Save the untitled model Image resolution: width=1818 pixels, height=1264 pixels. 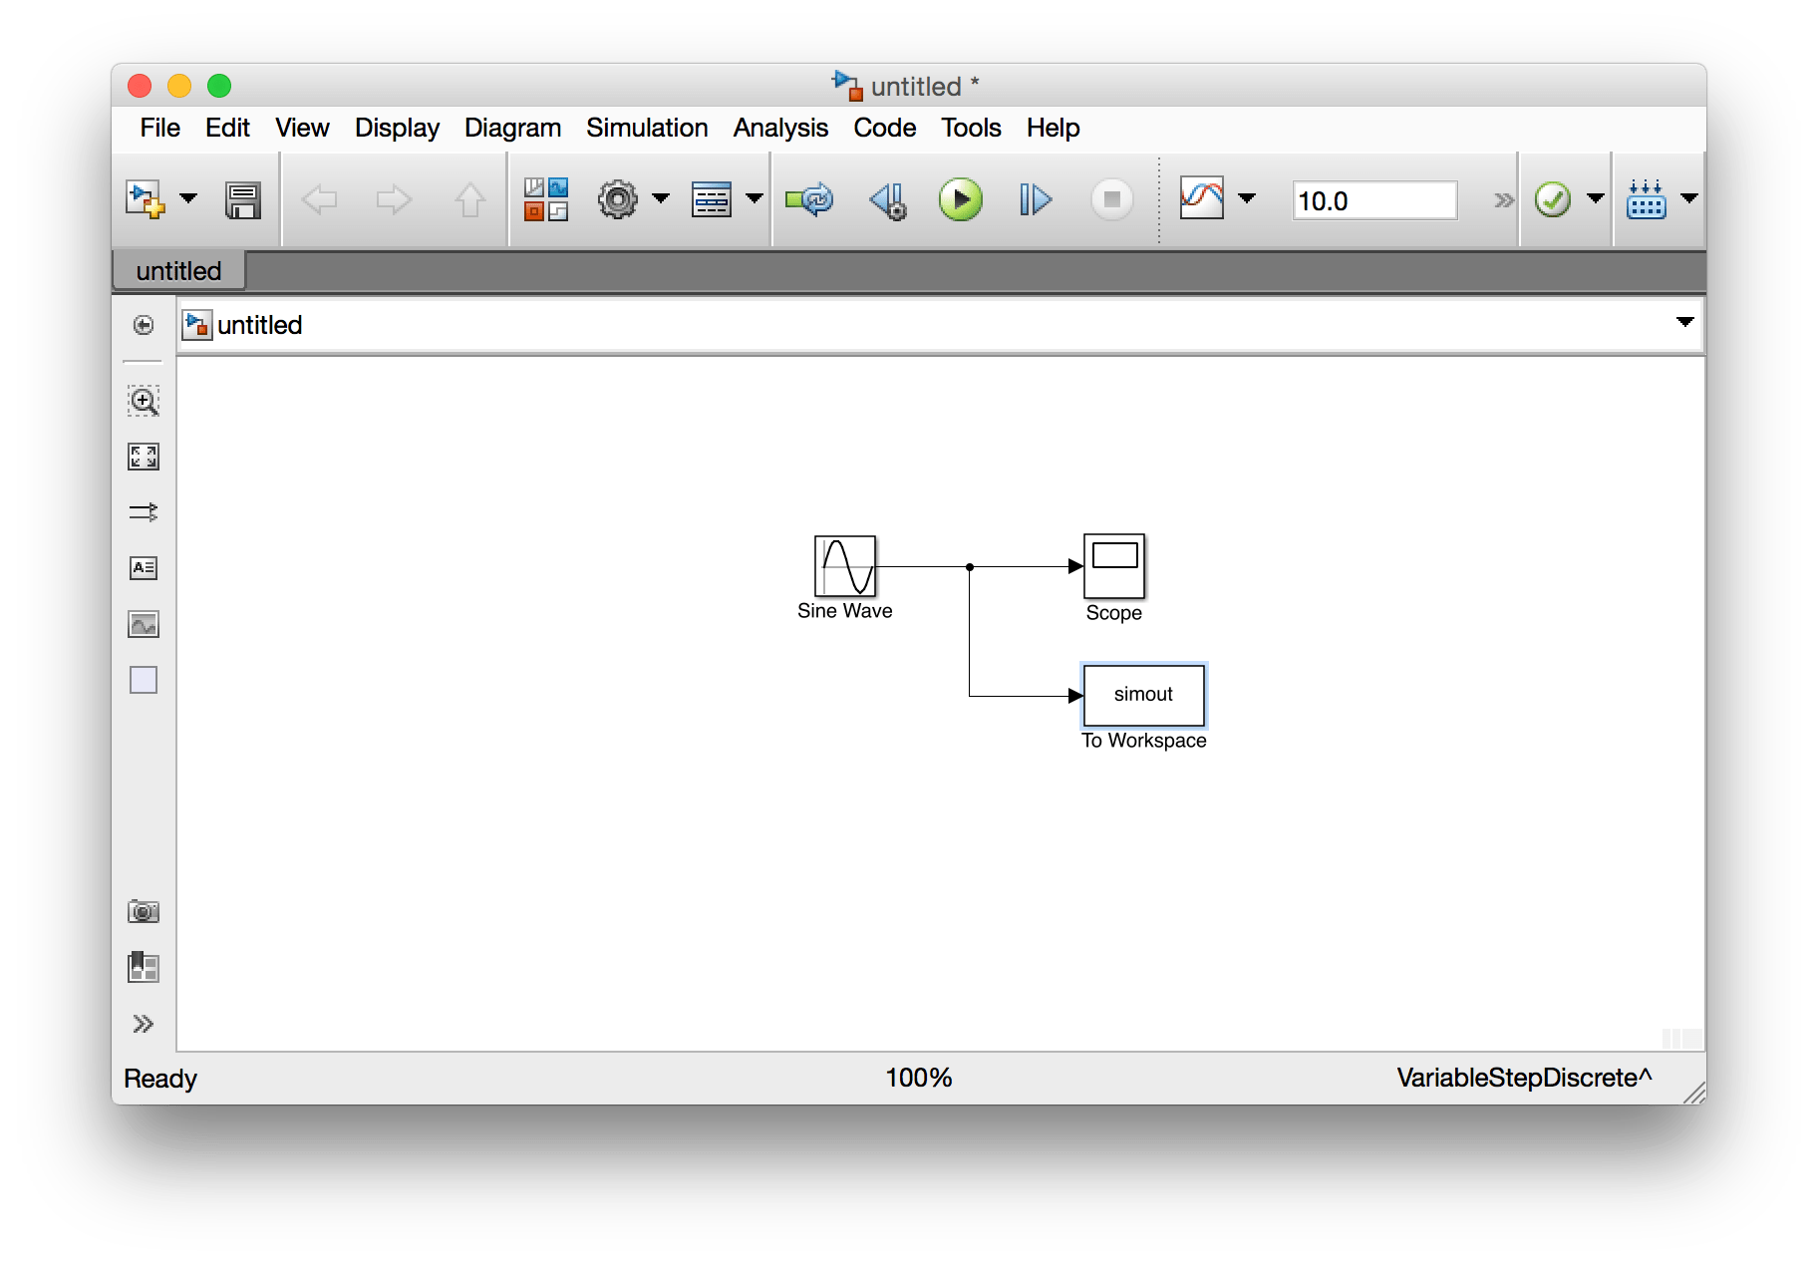pos(242,199)
